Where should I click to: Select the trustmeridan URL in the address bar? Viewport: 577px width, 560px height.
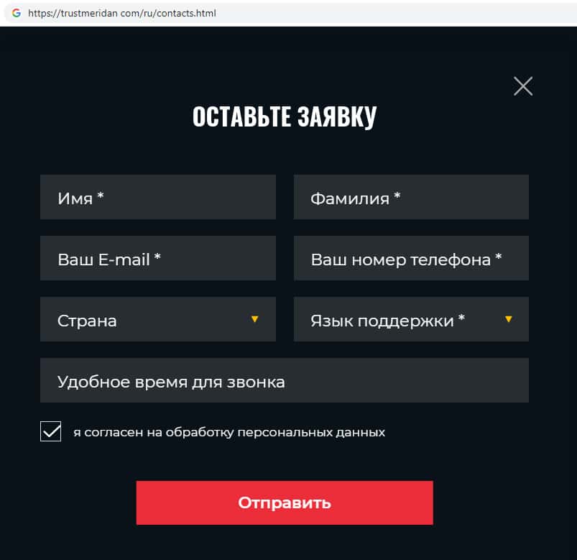[122, 14]
